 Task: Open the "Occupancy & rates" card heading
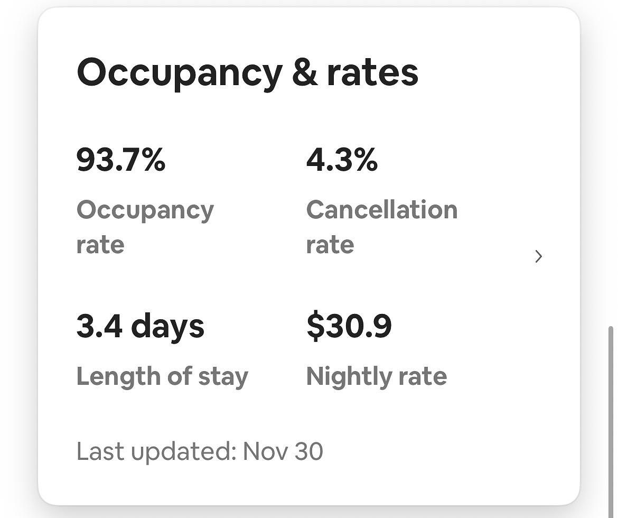point(247,73)
